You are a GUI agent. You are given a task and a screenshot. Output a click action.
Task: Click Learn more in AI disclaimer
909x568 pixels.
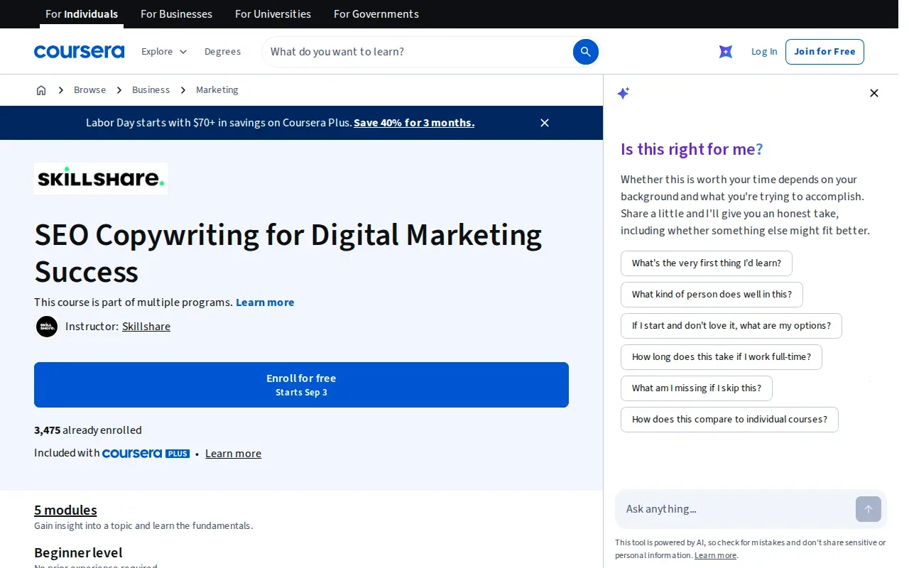click(716, 555)
